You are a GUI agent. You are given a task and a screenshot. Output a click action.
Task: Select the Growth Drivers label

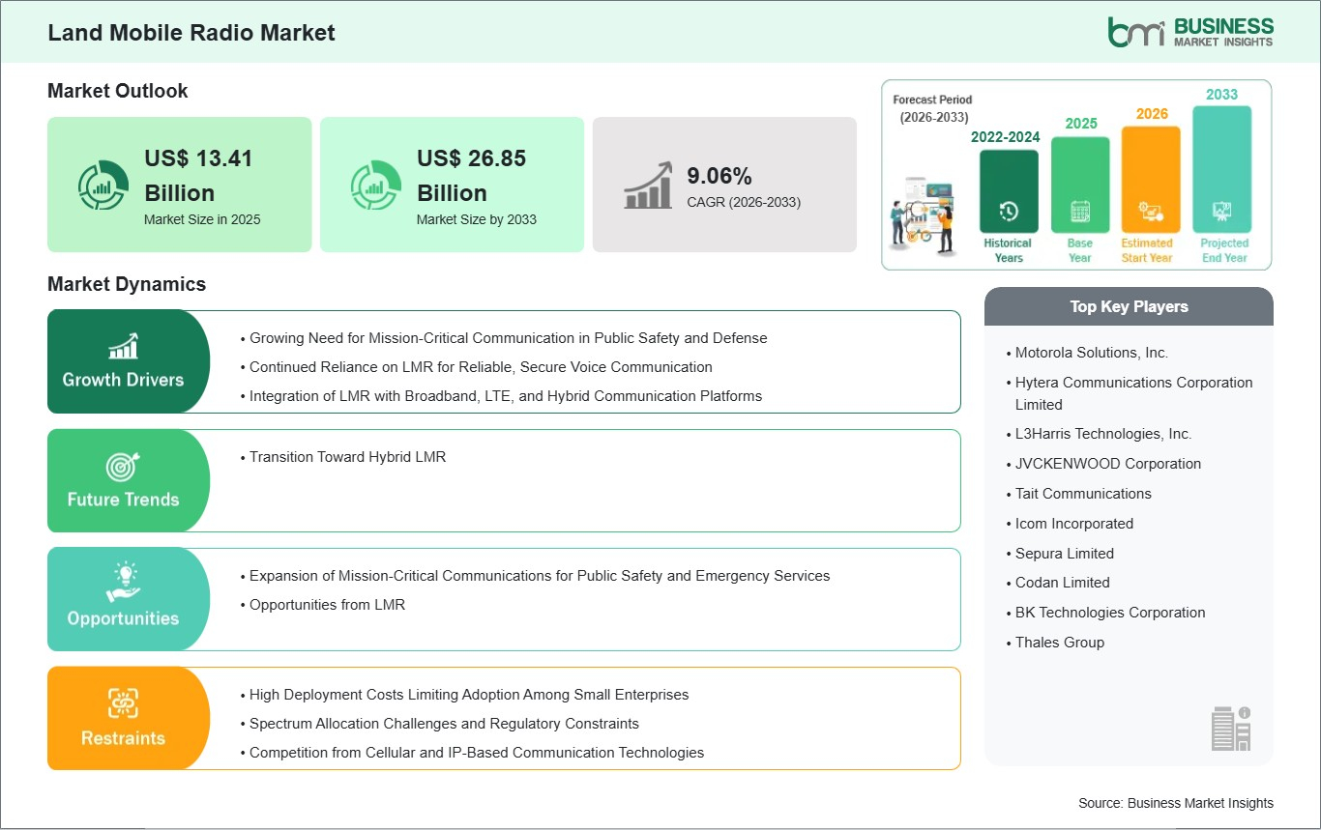123,380
